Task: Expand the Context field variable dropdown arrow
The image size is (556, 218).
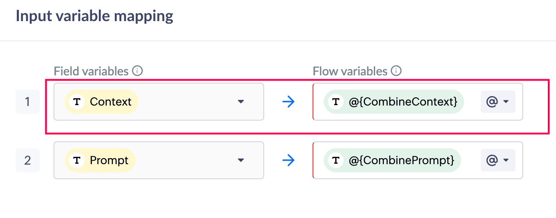Action: pyautogui.click(x=241, y=102)
